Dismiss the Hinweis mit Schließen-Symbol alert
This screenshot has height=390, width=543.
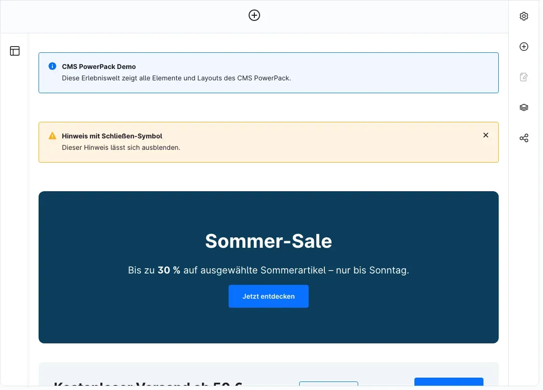[485, 135]
